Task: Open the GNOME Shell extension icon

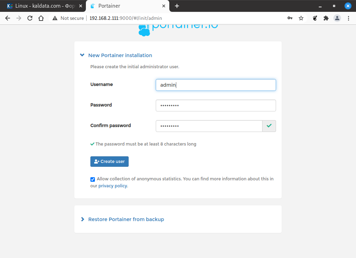Action: pos(315,18)
